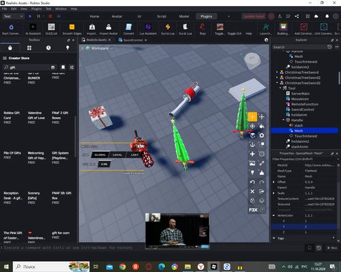Screen dimensions: 341x272
Task: Select the F3X Material gear tool
Action: (x=262, y=135)
